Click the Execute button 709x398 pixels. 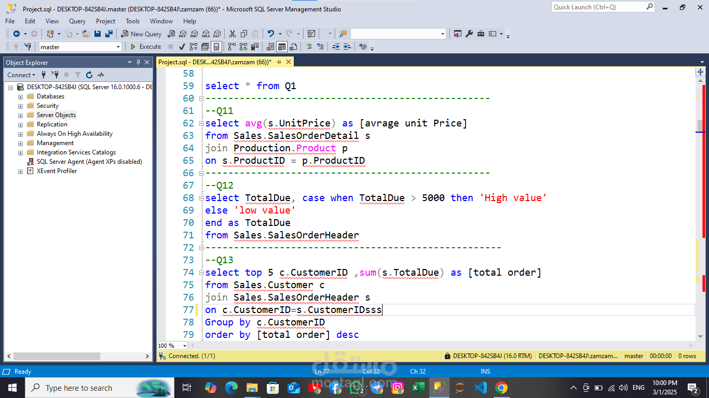(145, 46)
